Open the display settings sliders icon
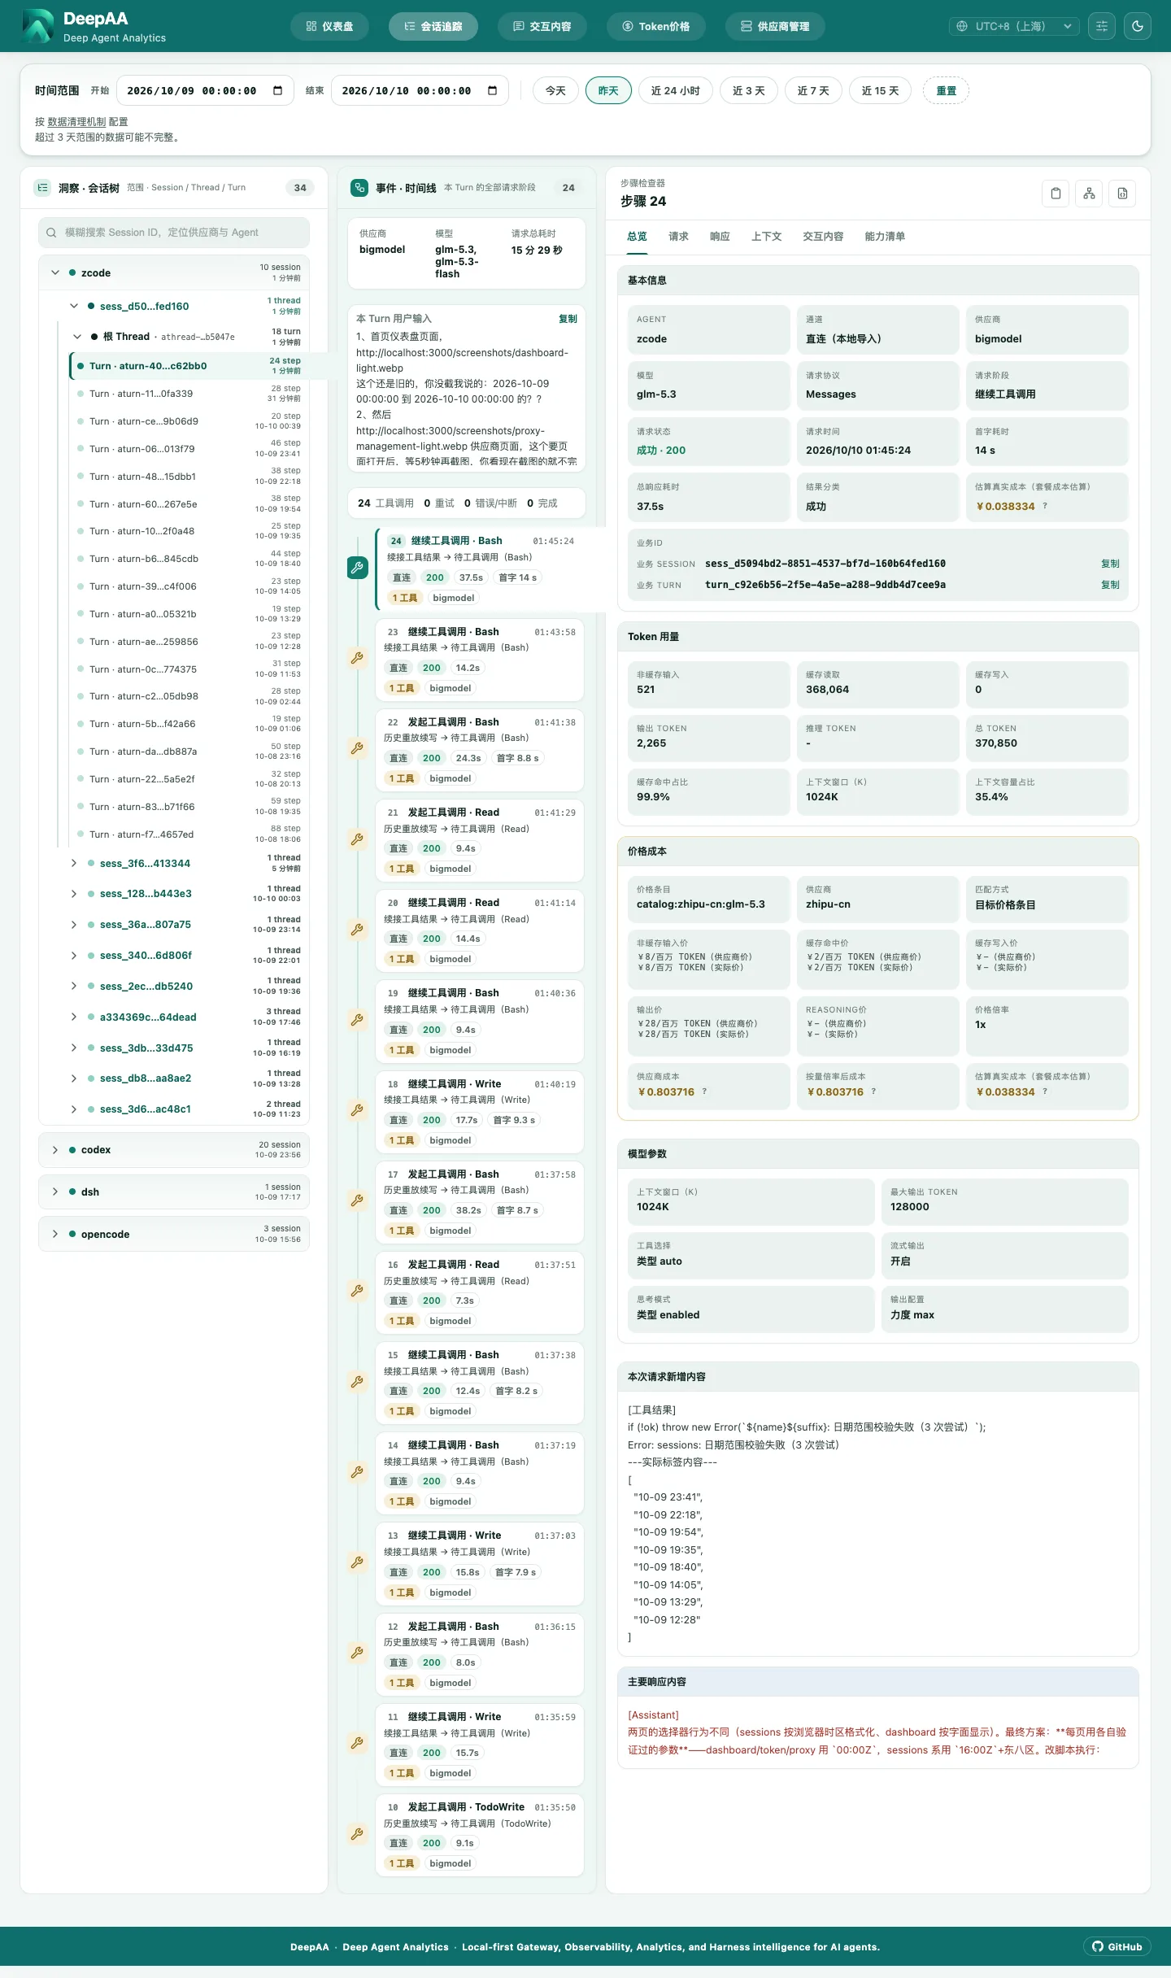This screenshot has width=1171, height=1978. point(1102,26)
